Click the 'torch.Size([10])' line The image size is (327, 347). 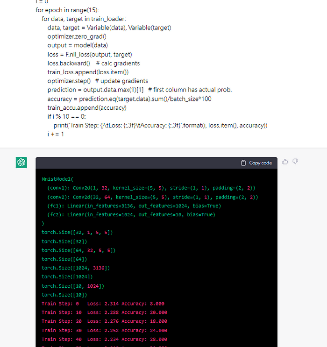(x=64, y=295)
